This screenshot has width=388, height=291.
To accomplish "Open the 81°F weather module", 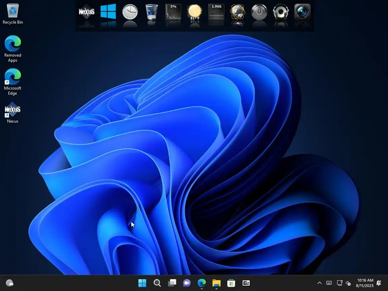I will [x=195, y=12].
